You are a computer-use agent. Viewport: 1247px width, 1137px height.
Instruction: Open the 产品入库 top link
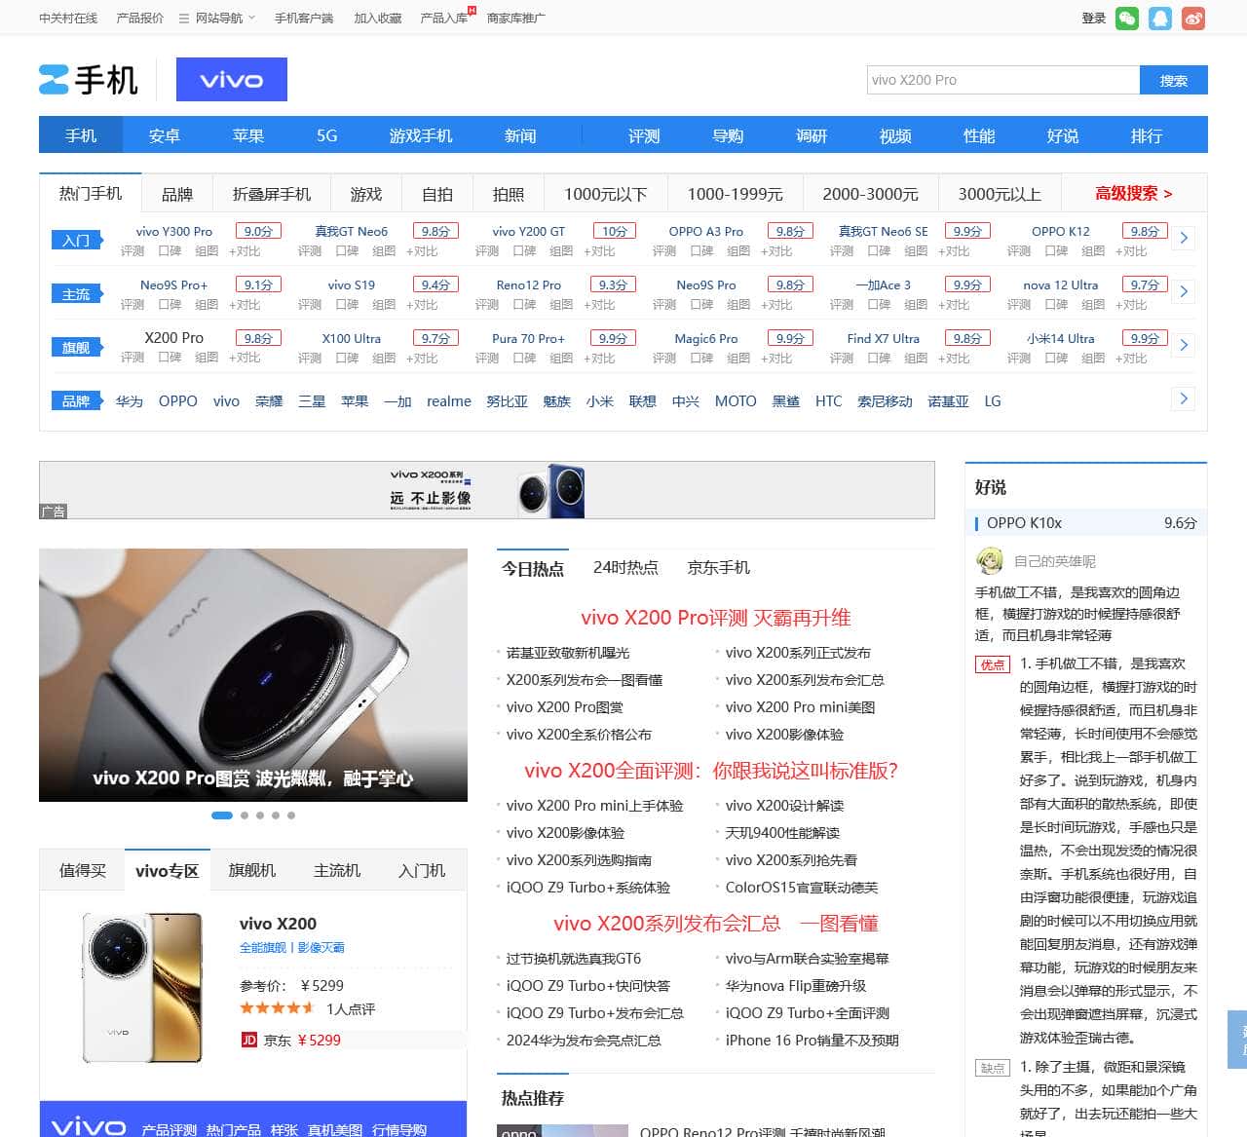pyautogui.click(x=444, y=19)
